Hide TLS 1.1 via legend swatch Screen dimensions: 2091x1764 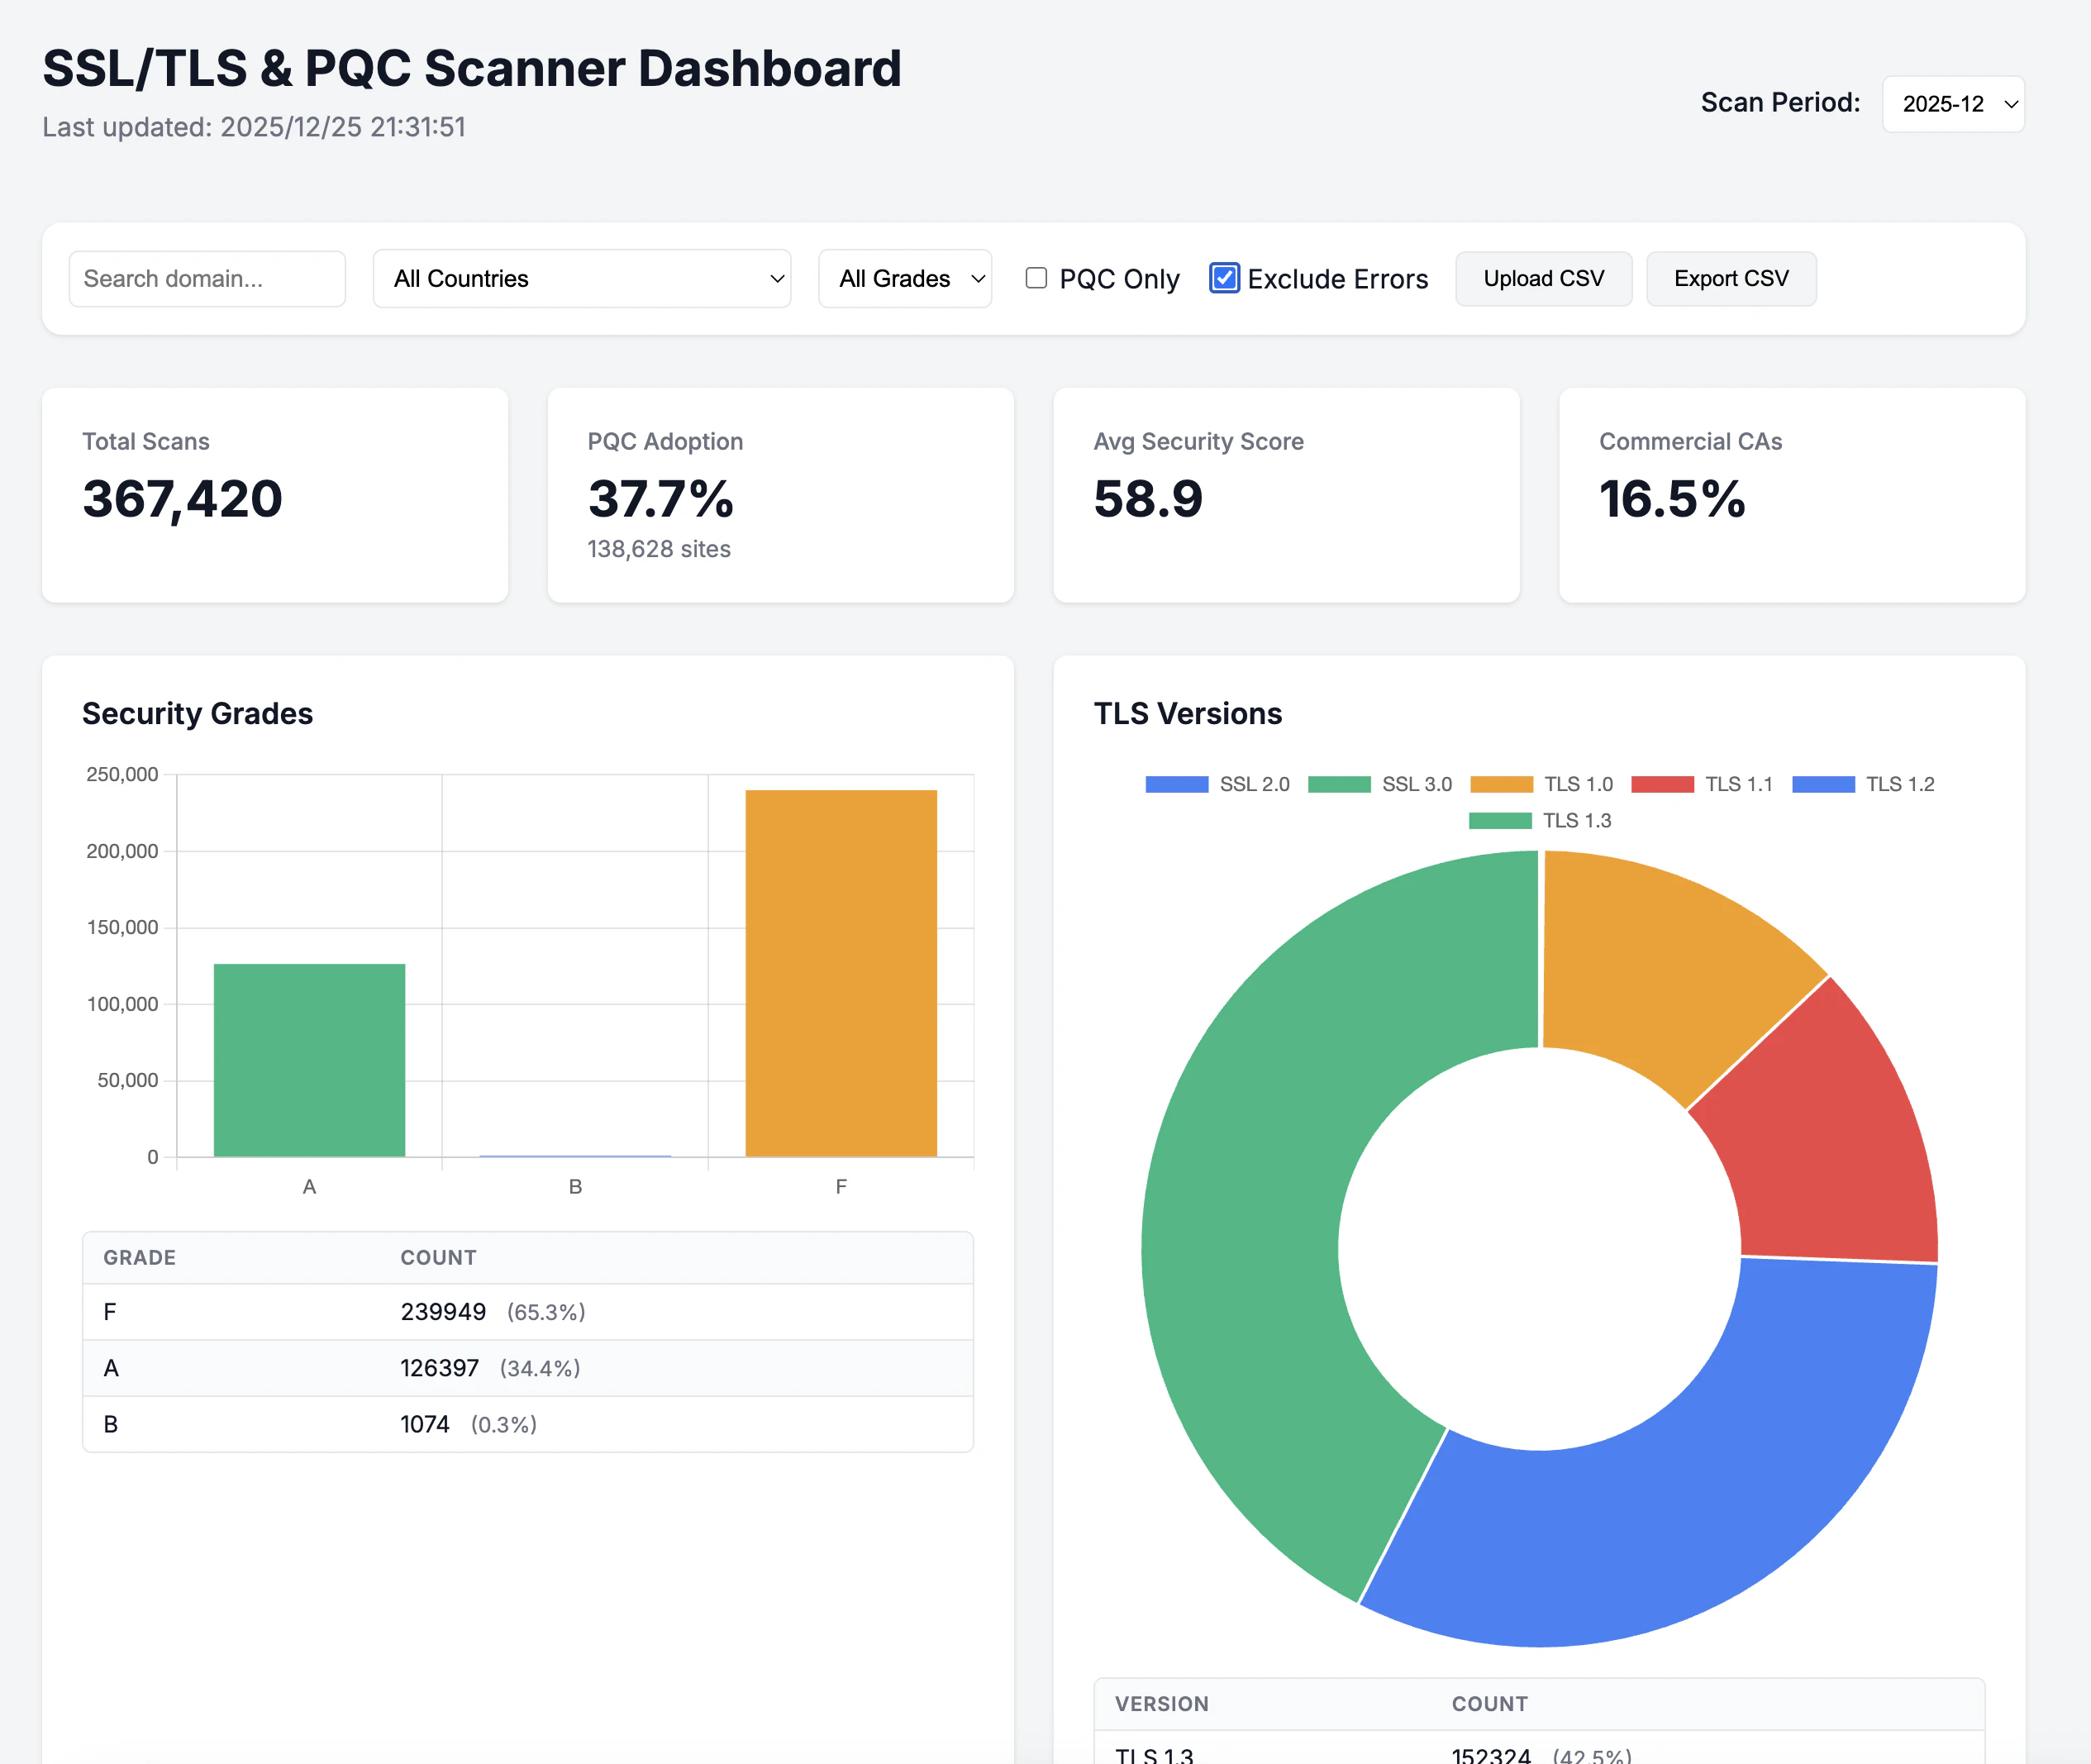pyautogui.click(x=1662, y=785)
